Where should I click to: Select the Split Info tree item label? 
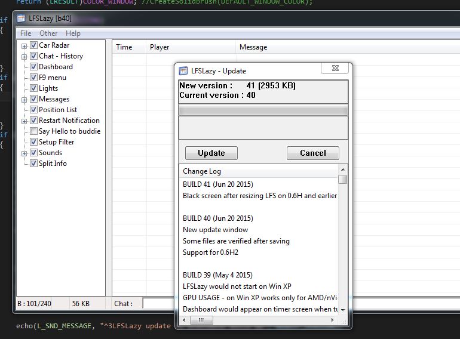53,164
